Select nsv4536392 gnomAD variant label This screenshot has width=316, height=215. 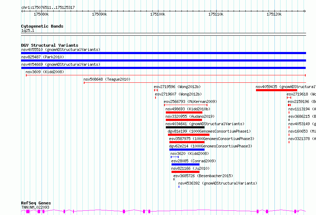coord(218,183)
